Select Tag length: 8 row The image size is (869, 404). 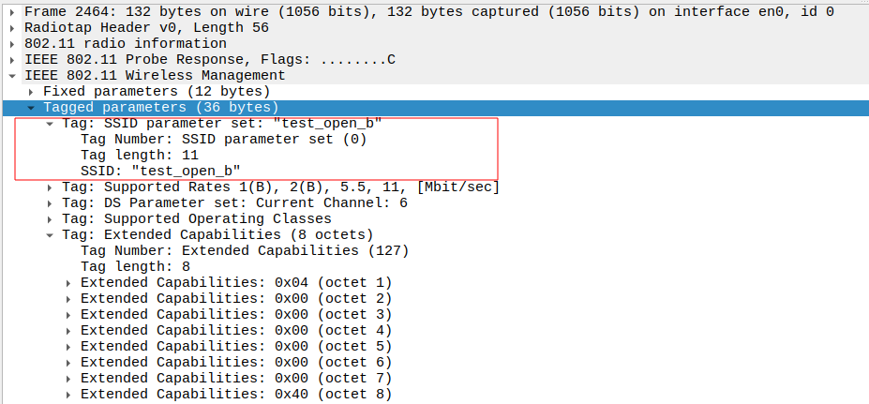[135, 267]
